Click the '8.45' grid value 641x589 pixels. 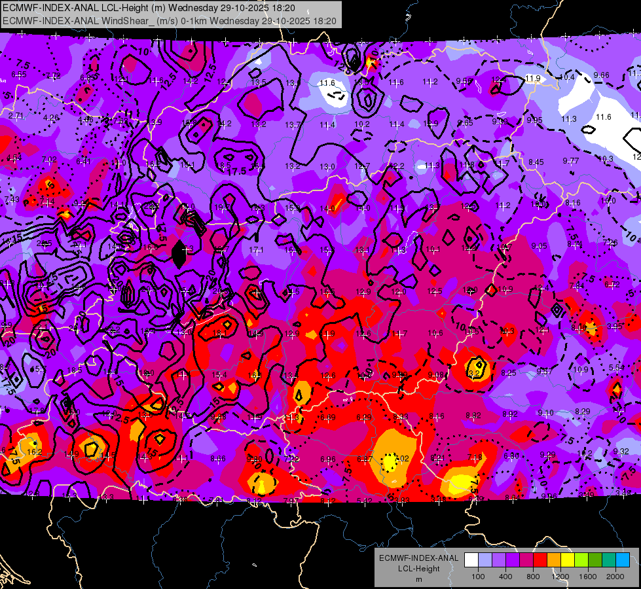(x=536, y=162)
